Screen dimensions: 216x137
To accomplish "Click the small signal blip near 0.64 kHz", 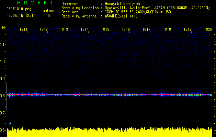I will click(10, 123).
